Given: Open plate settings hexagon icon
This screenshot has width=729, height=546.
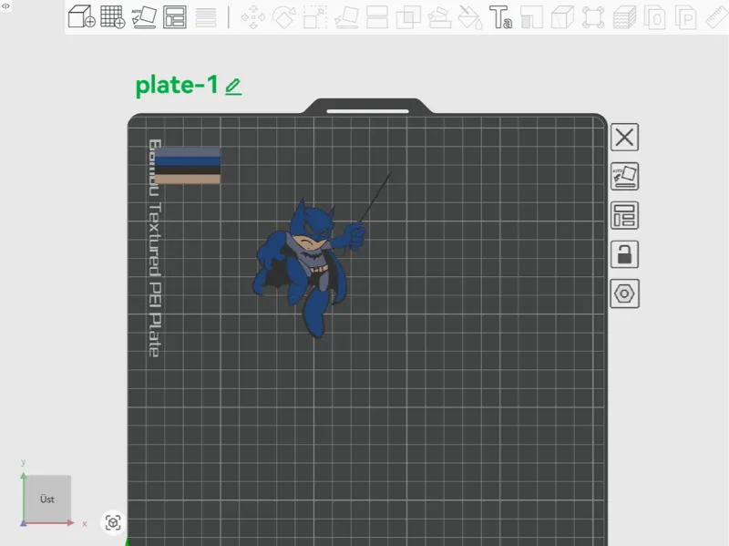Looking at the screenshot, I should click(624, 294).
